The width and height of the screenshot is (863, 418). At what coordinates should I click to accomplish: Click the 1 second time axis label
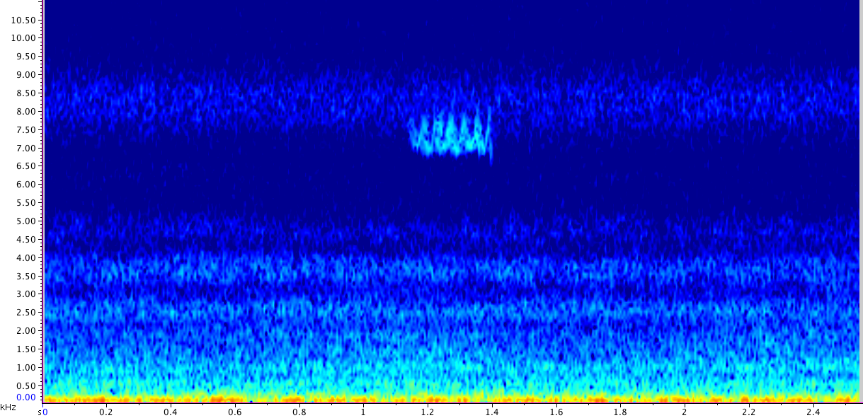(363, 412)
